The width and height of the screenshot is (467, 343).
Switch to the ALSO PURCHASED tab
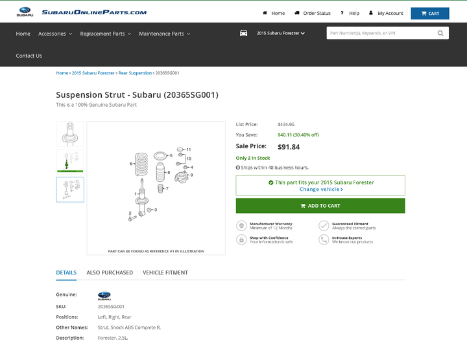pyautogui.click(x=110, y=272)
